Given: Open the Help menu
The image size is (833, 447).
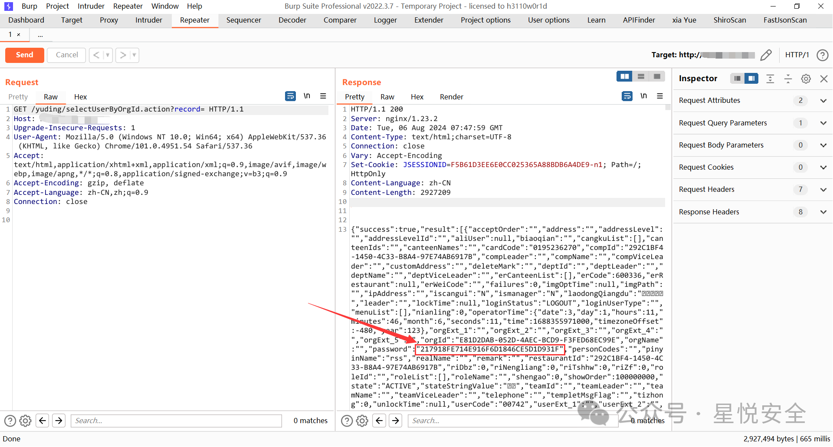Looking at the screenshot, I should [x=194, y=6].
